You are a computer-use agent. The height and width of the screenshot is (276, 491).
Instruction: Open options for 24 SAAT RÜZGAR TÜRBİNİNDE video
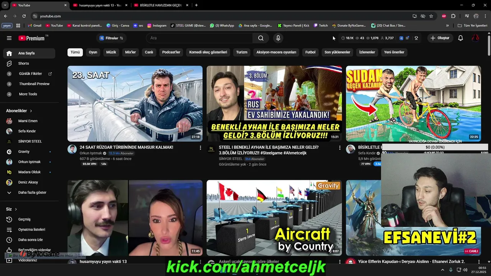pos(200,148)
